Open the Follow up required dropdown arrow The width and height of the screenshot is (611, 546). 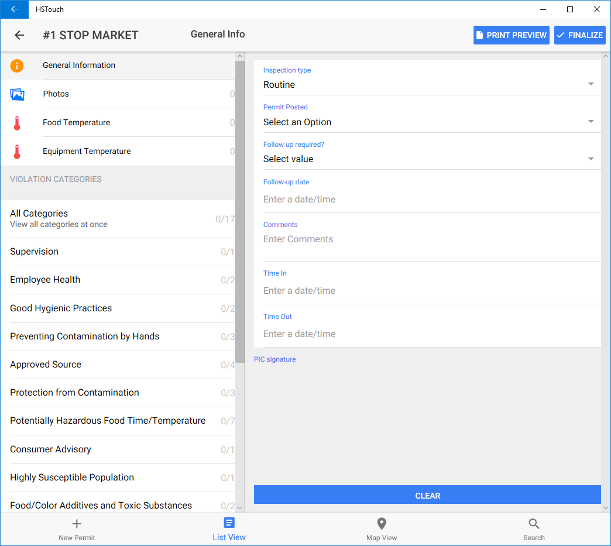pos(591,159)
